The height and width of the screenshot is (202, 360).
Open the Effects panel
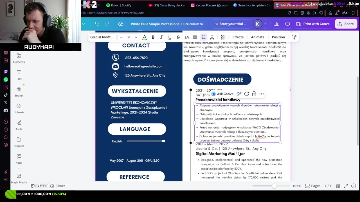click(x=238, y=37)
